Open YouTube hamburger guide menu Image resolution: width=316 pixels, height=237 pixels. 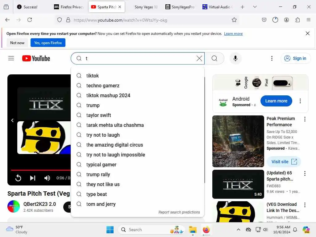click(11, 58)
